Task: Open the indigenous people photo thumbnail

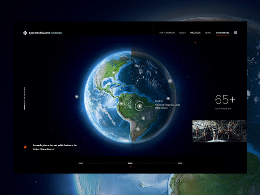Action: click(x=219, y=131)
